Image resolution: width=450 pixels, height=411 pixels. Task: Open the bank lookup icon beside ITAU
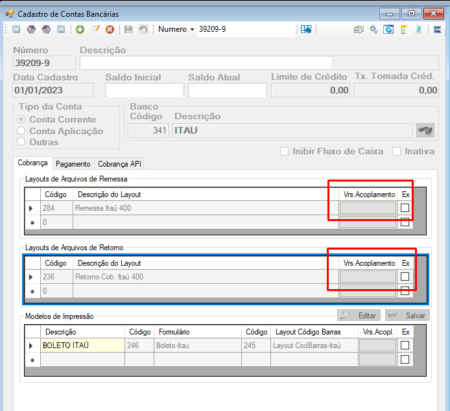pyautogui.click(x=425, y=130)
